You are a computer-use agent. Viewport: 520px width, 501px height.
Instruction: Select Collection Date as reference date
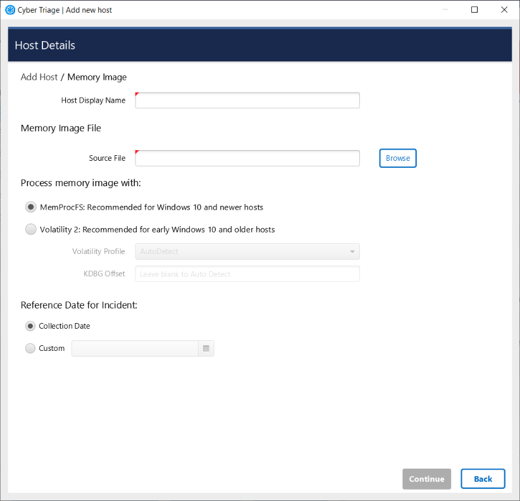(x=30, y=326)
